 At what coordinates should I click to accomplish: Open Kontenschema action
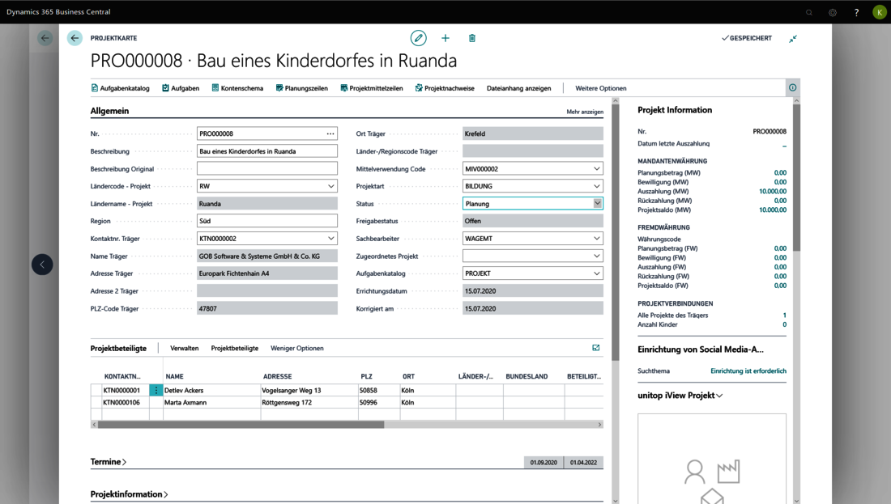(237, 88)
